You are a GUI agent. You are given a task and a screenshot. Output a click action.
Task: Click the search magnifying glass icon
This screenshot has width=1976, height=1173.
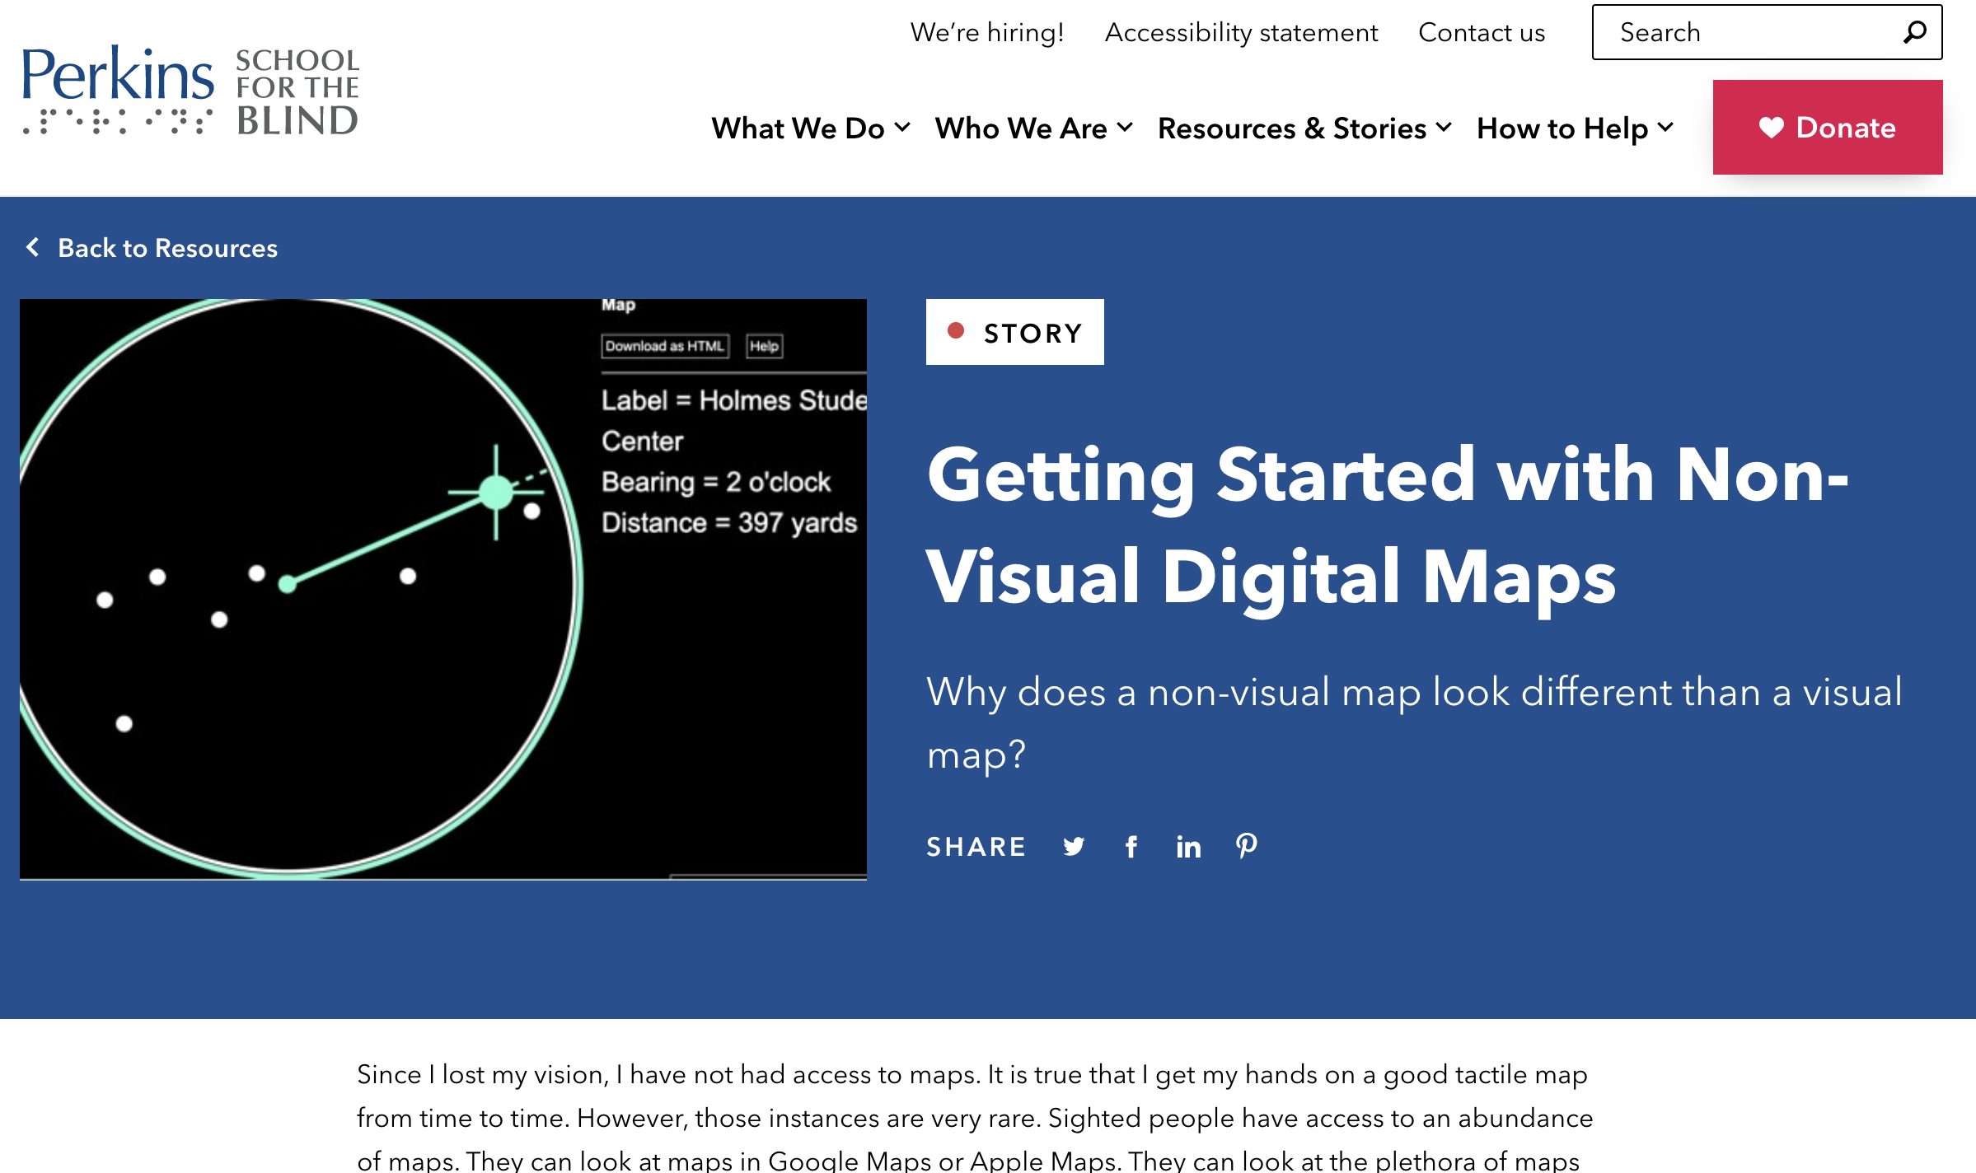pyautogui.click(x=1915, y=33)
